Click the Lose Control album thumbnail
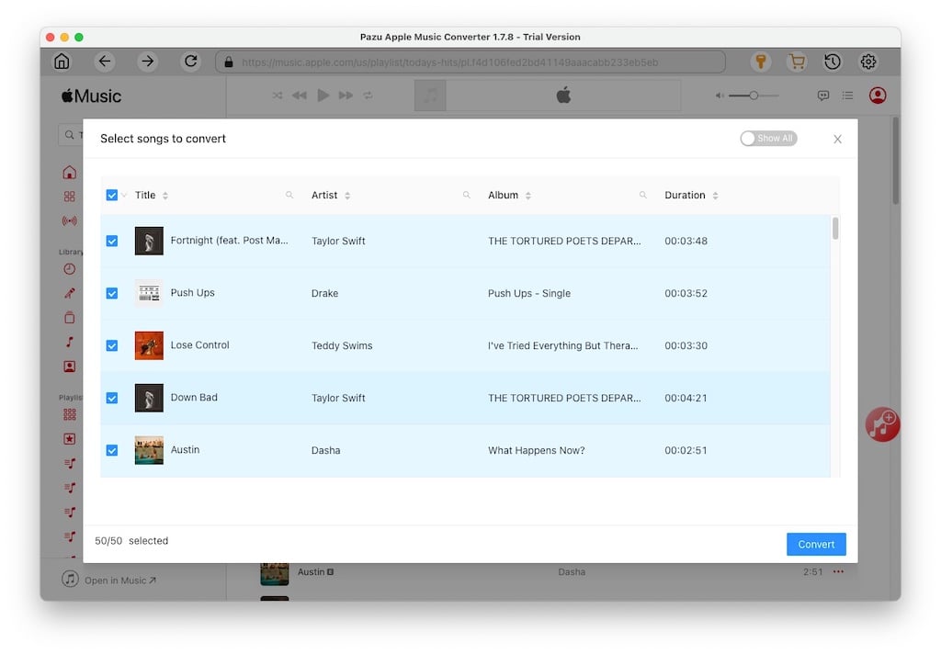Screen dimensions: 941x654 pos(149,345)
